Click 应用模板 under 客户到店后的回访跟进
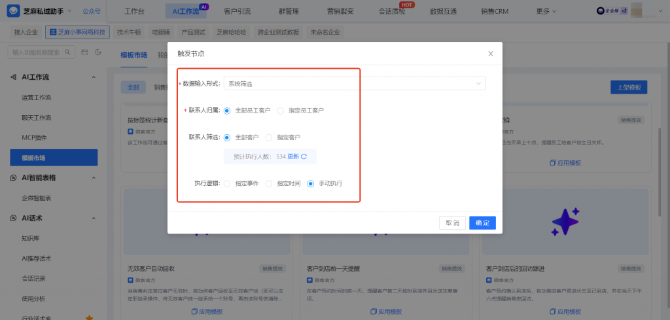The image size is (670, 320). point(565,311)
